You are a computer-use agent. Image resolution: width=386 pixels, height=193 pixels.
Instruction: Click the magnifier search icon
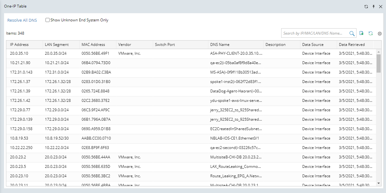tap(352, 33)
